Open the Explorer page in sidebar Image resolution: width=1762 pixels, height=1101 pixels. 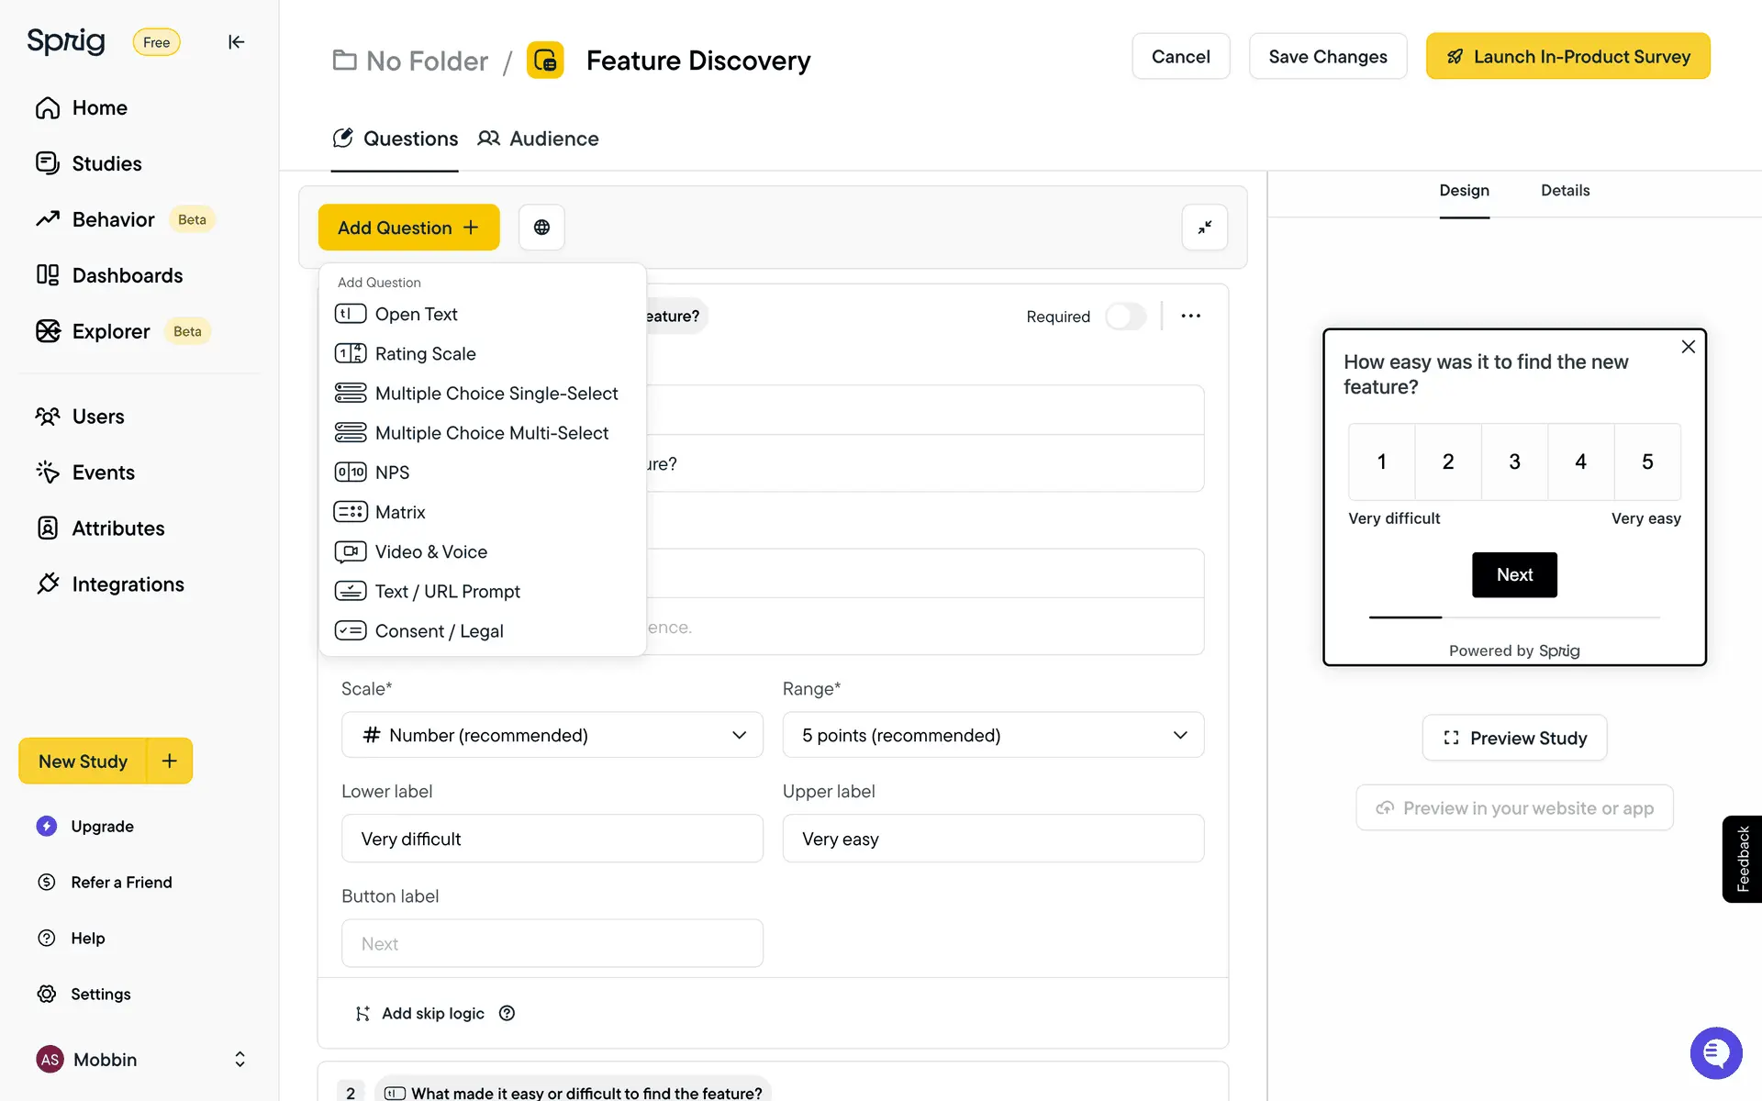110,331
